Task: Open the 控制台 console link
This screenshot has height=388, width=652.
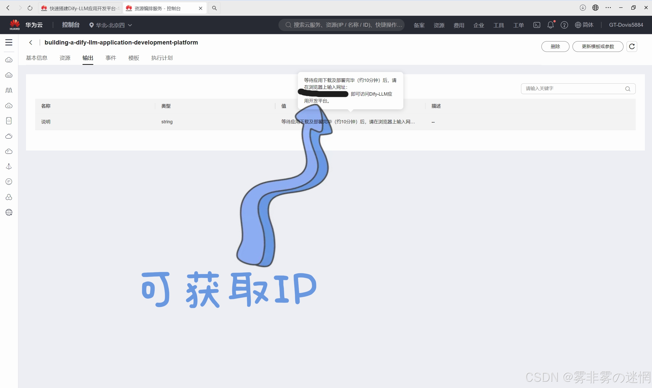Action: (x=71, y=25)
